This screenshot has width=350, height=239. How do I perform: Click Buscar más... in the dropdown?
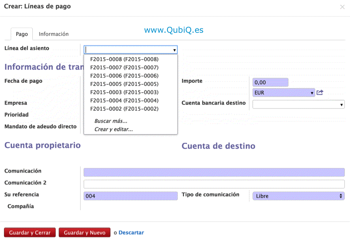pos(111,121)
